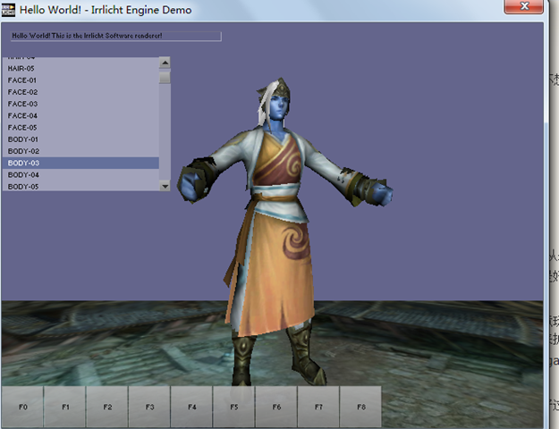Select FACE-04 in the list
This screenshot has width=559, height=429.
80,115
